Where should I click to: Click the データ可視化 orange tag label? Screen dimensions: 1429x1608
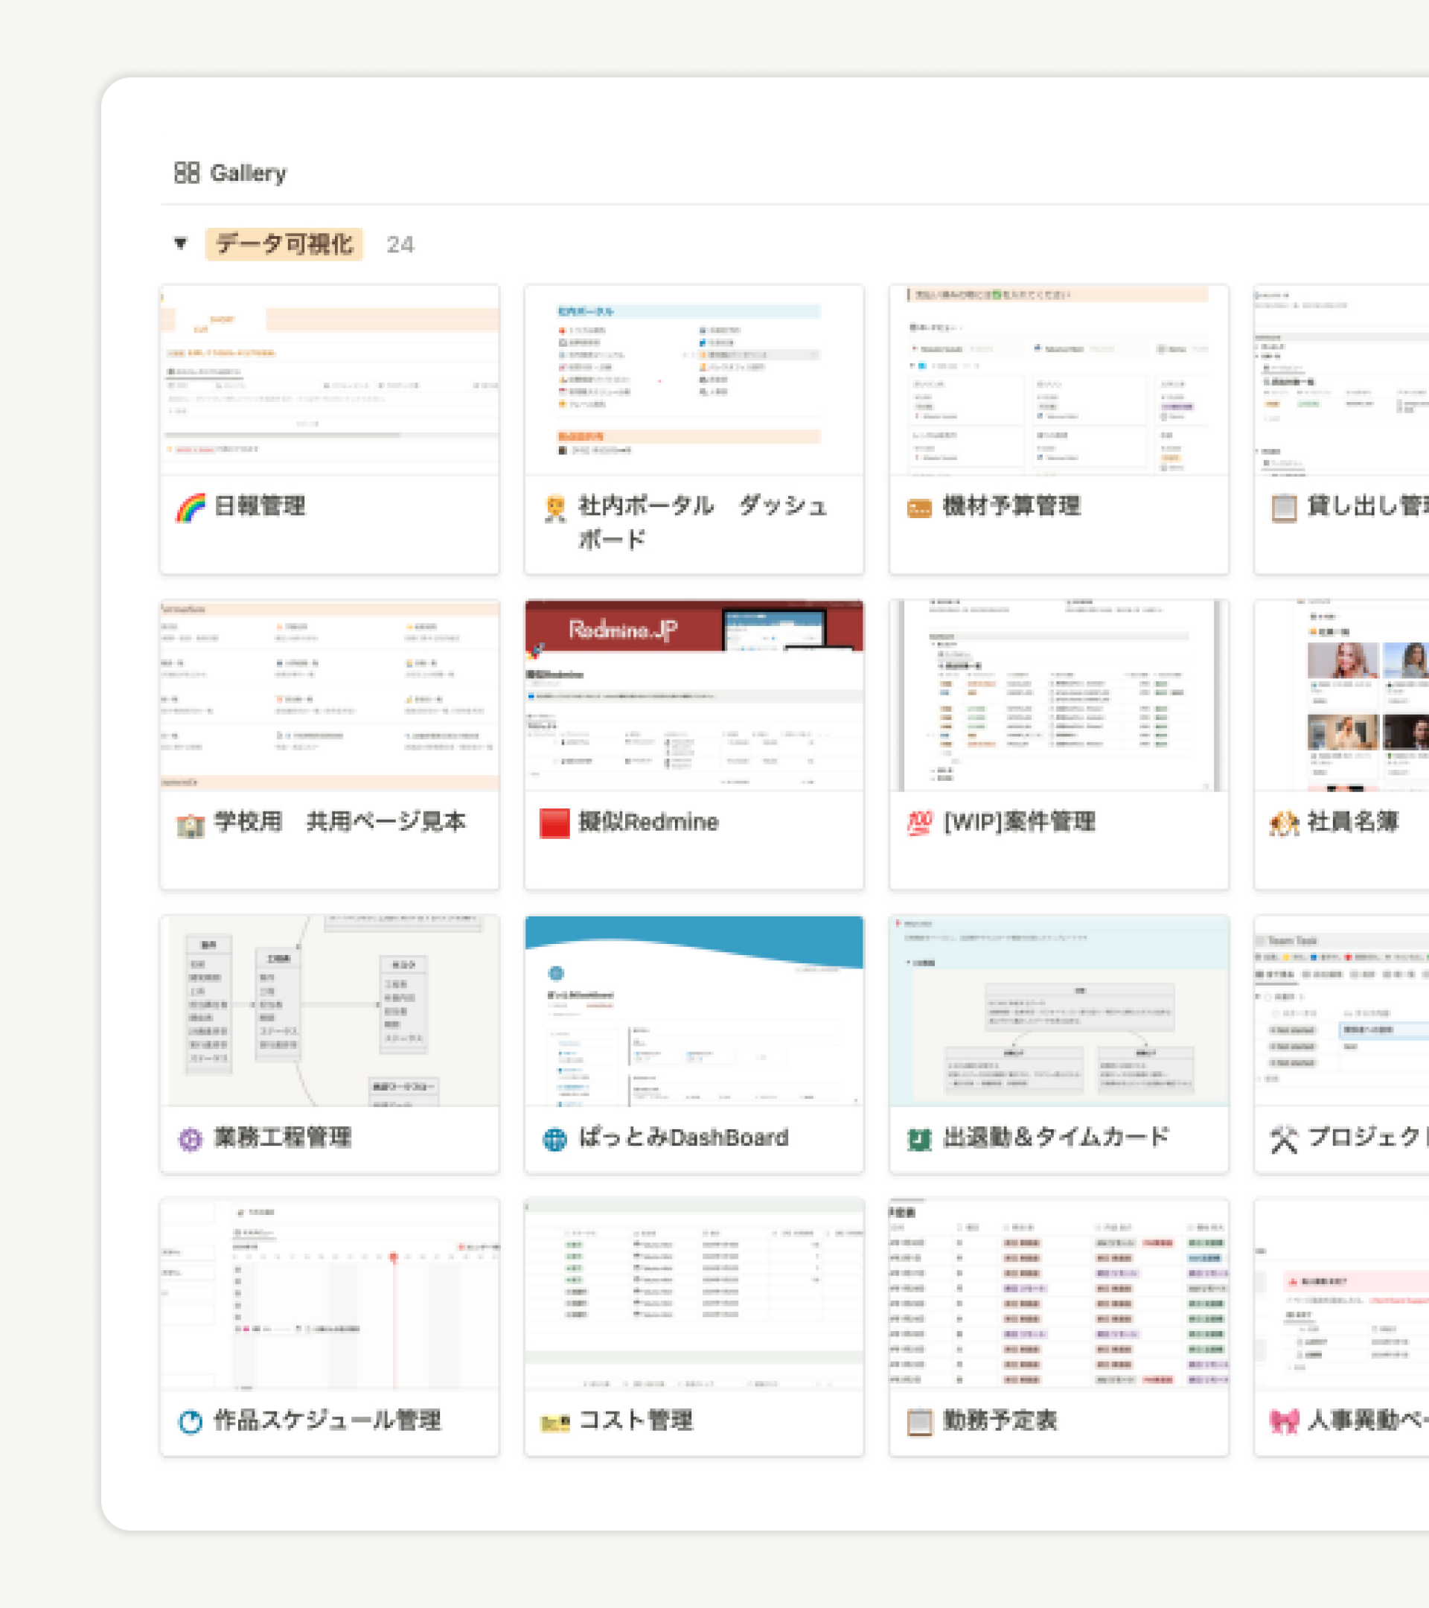(284, 245)
